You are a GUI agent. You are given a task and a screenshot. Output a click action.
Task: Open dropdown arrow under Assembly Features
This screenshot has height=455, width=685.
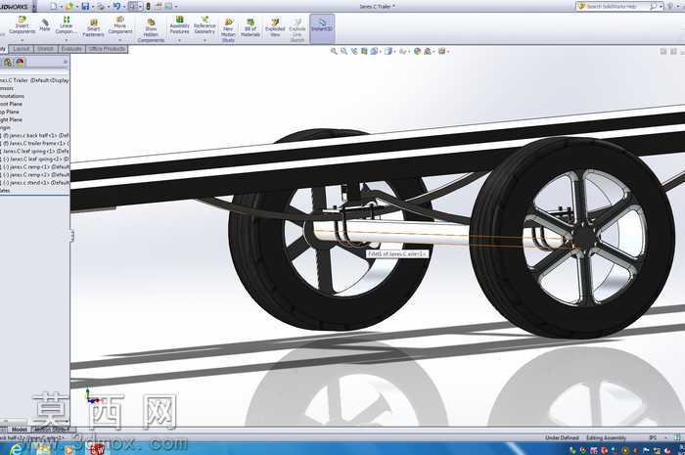click(179, 40)
